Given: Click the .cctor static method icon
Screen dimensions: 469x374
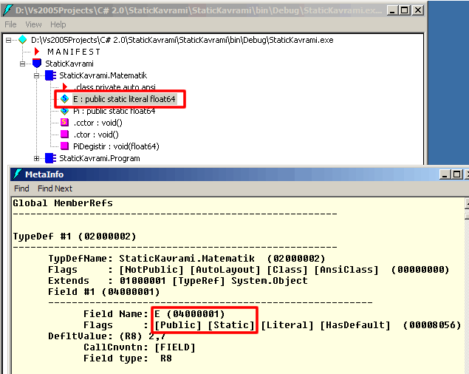Looking at the screenshot, I should pyautogui.click(x=64, y=122).
